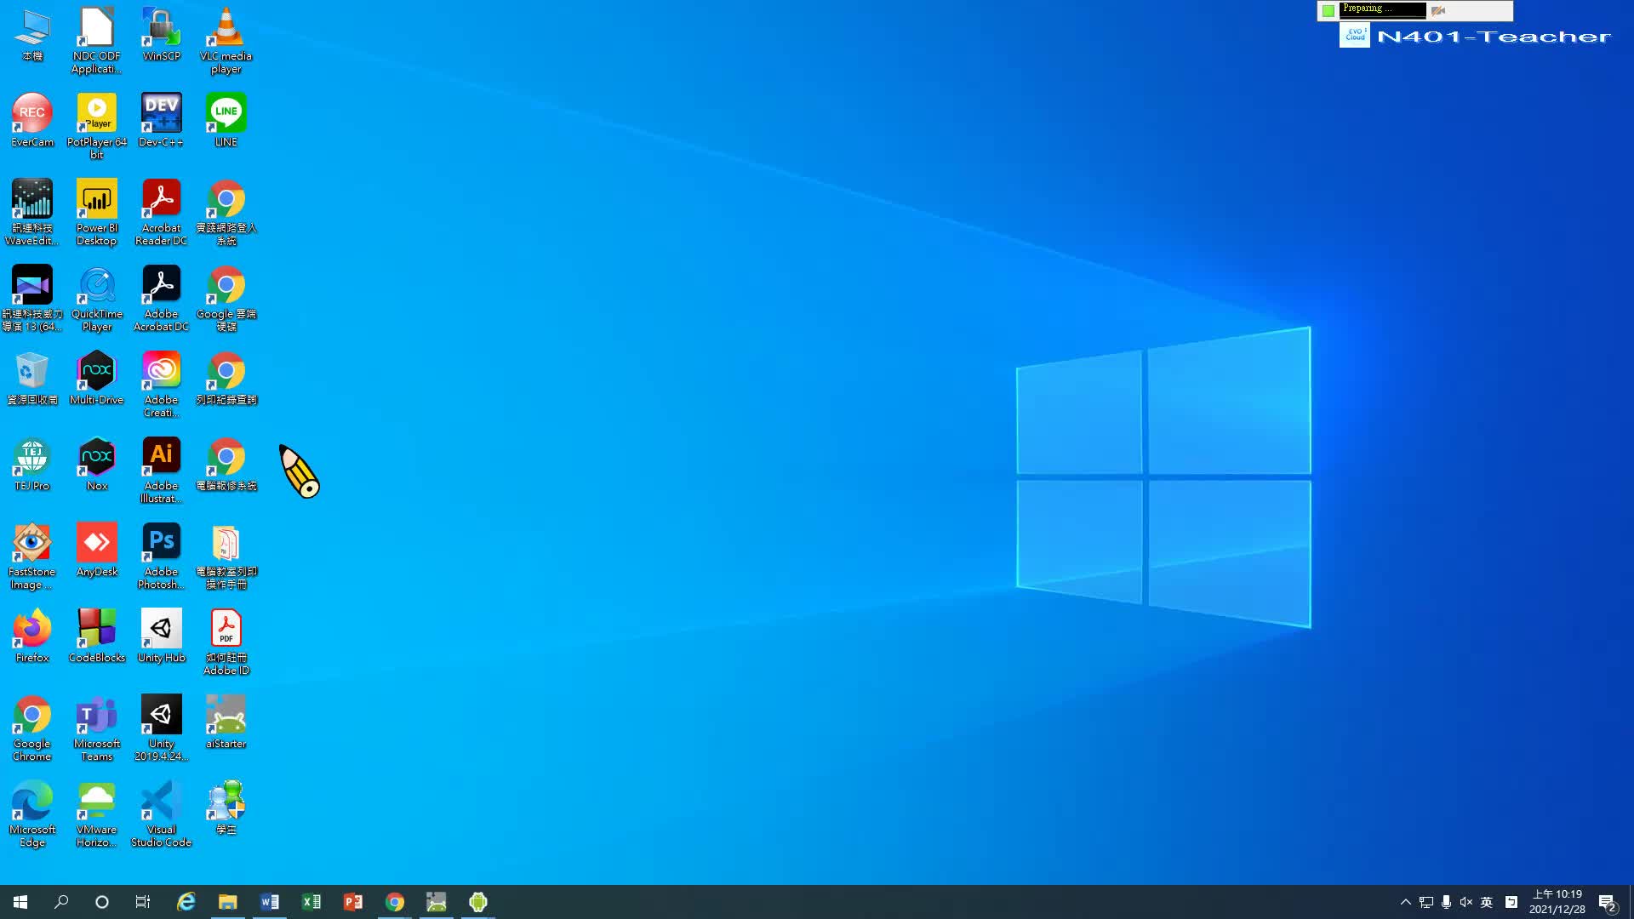Viewport: 1634px width, 919px height.
Task: Open the Windows Start menu
Action: tap(20, 902)
